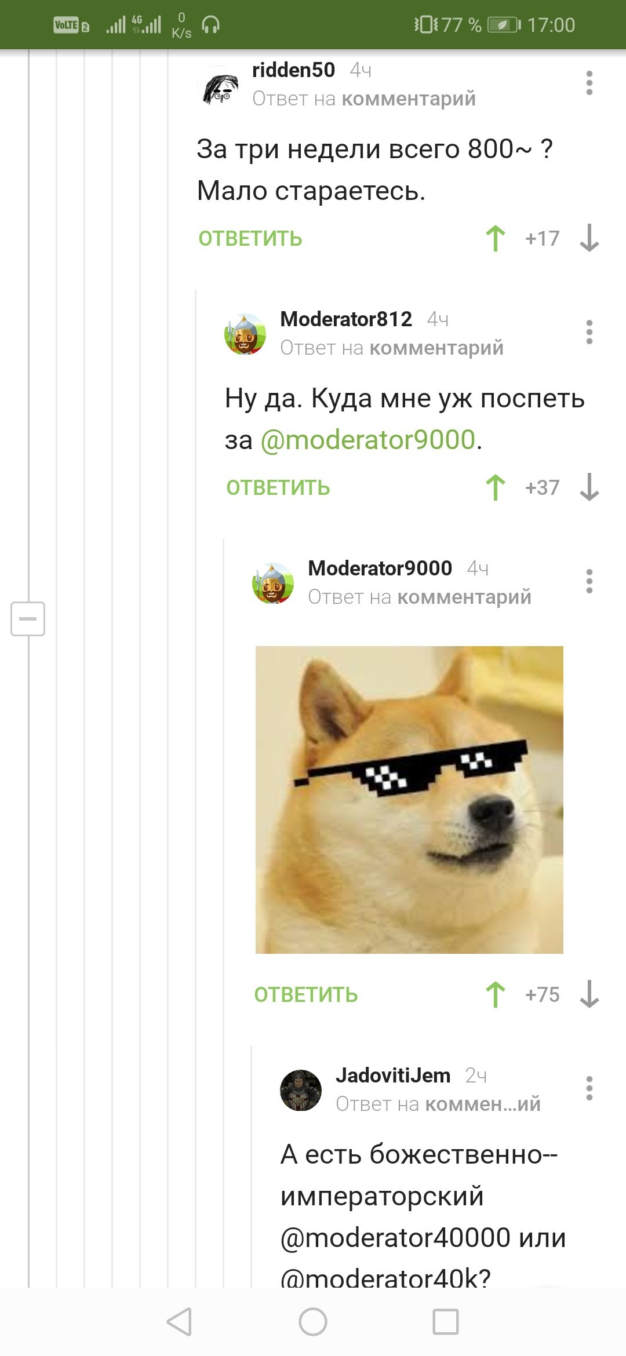
Task: Open options menu for JadovitiJem's comment
Action: pos(589,1088)
